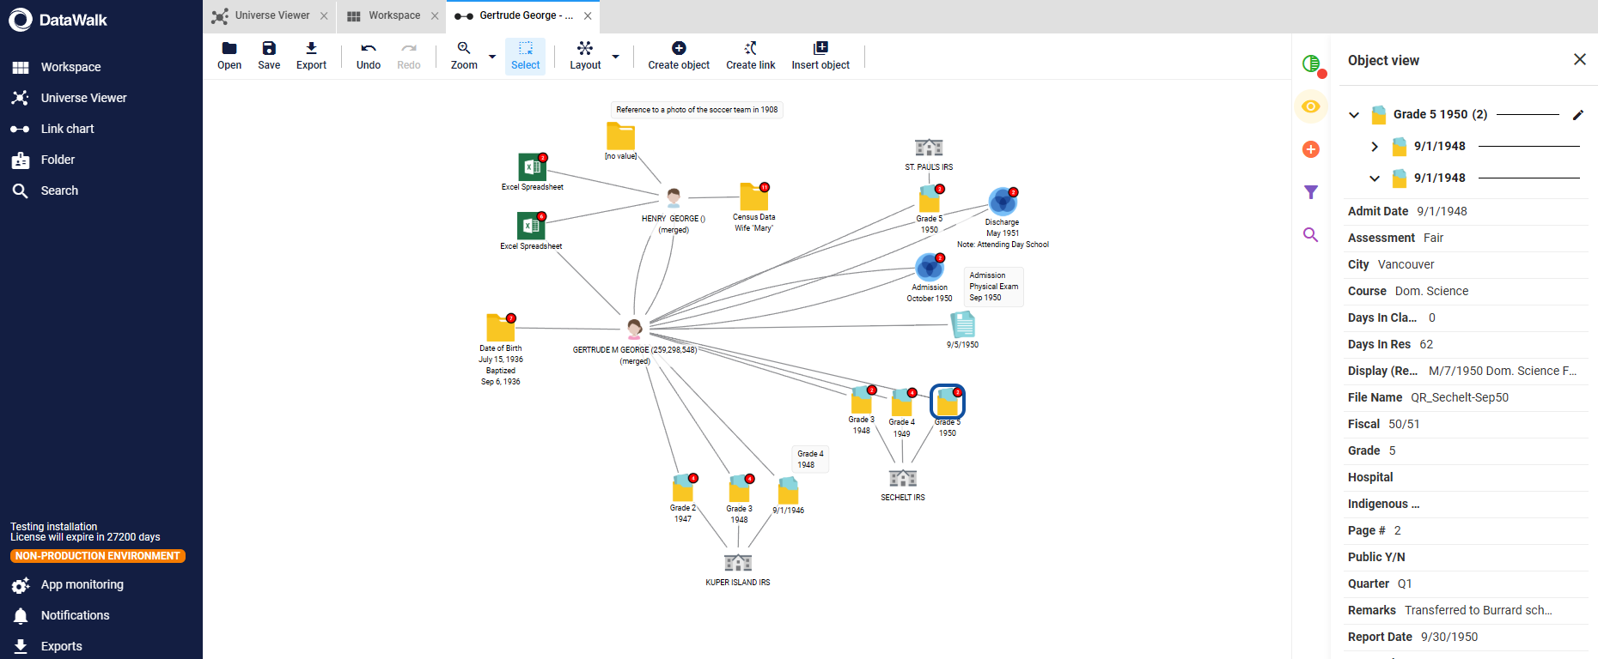Select the KUPER ISLAND IRS building node
Viewport: 1598px width, 659px height.
[738, 562]
